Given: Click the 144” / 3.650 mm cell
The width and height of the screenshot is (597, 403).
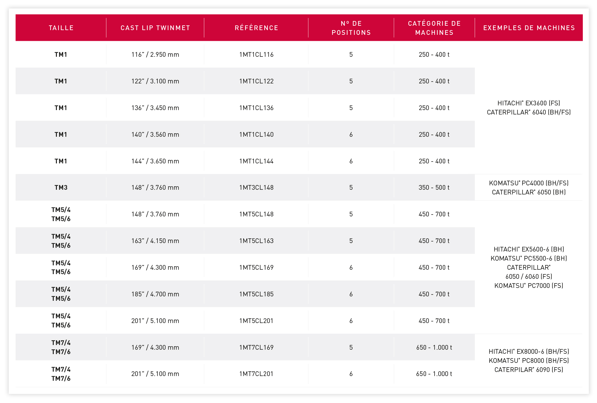Looking at the screenshot, I should (155, 161).
